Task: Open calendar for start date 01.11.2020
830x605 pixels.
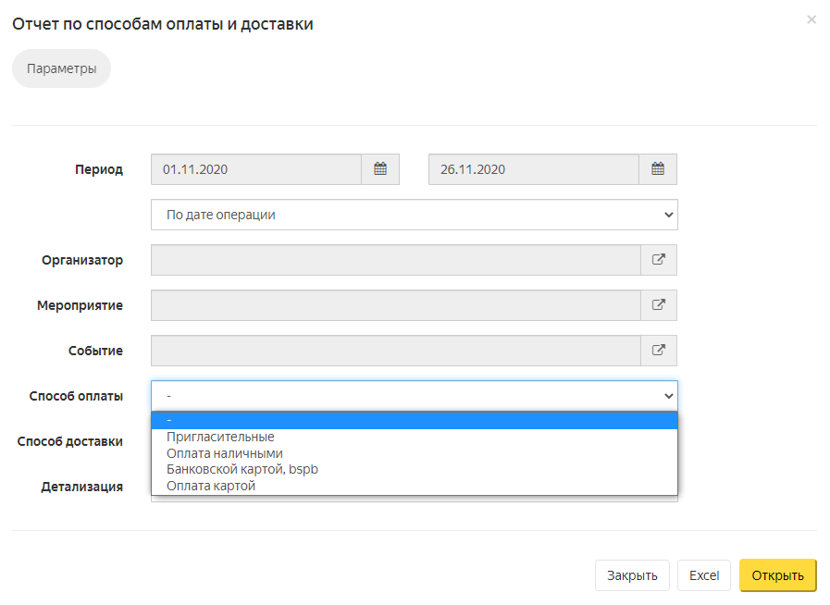Action: 380,169
